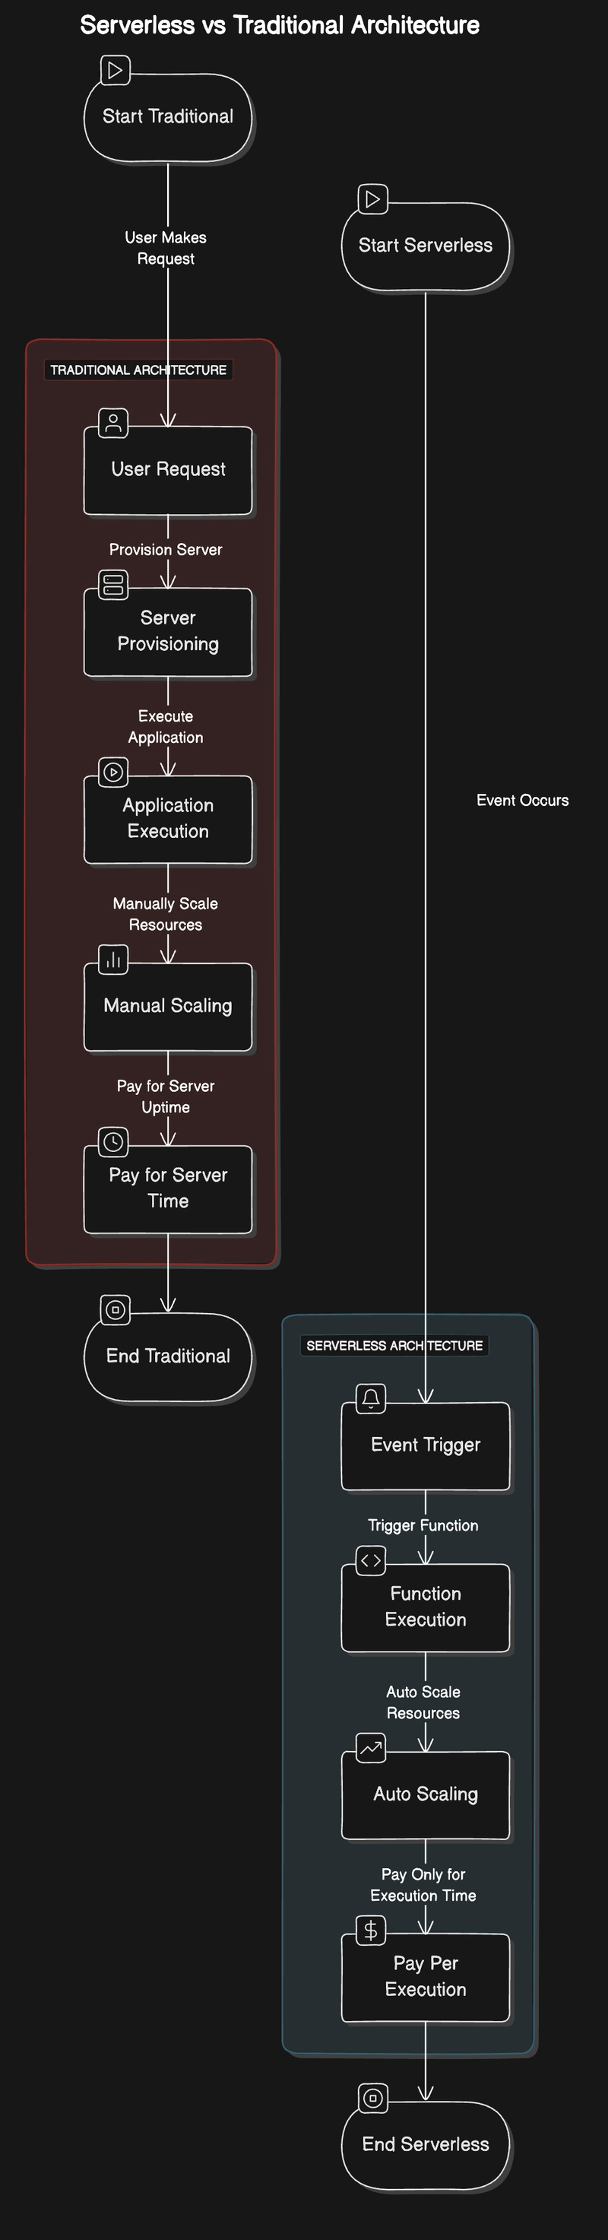Click the trending-up icon on Auto Scaling
The image size is (608, 2240).
click(x=371, y=1748)
